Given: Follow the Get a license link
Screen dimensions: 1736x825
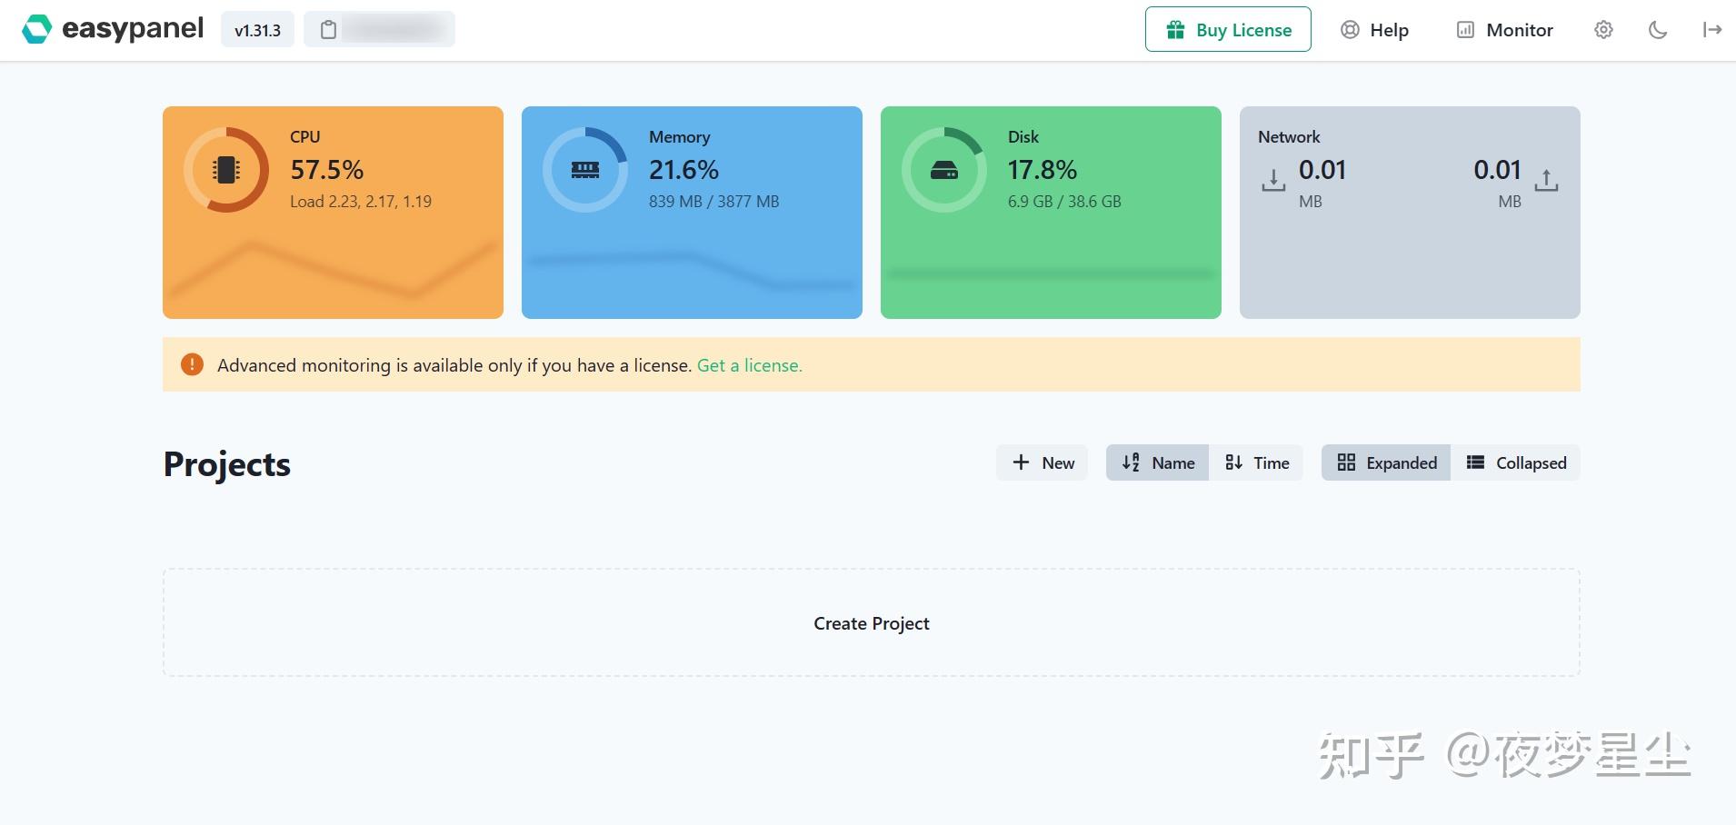Looking at the screenshot, I should 749,365.
